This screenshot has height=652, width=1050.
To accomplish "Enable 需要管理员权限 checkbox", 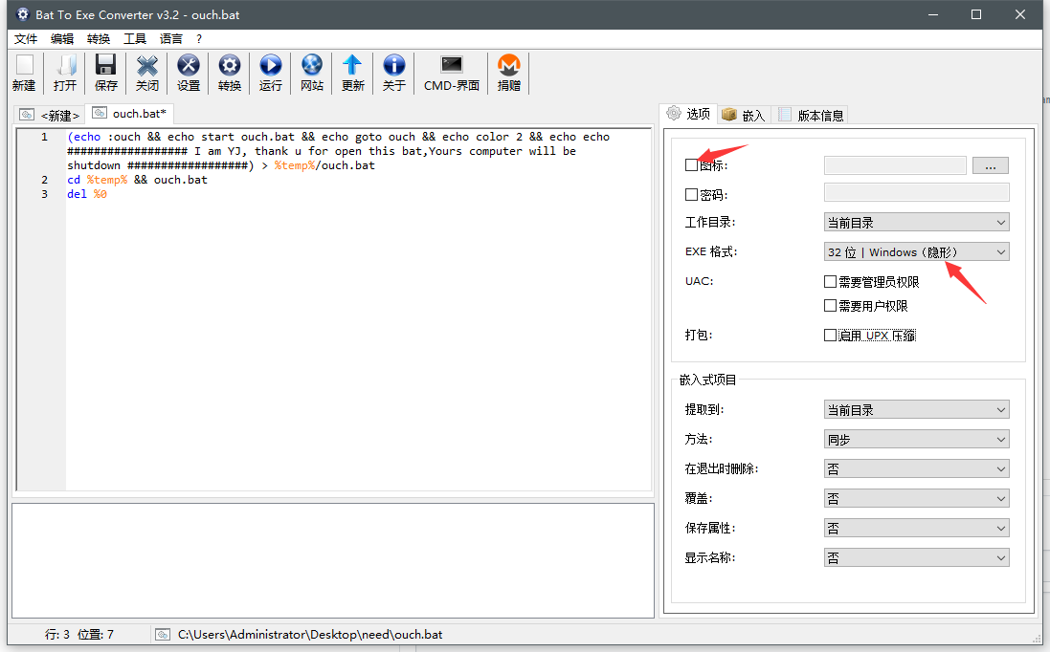I will point(831,282).
